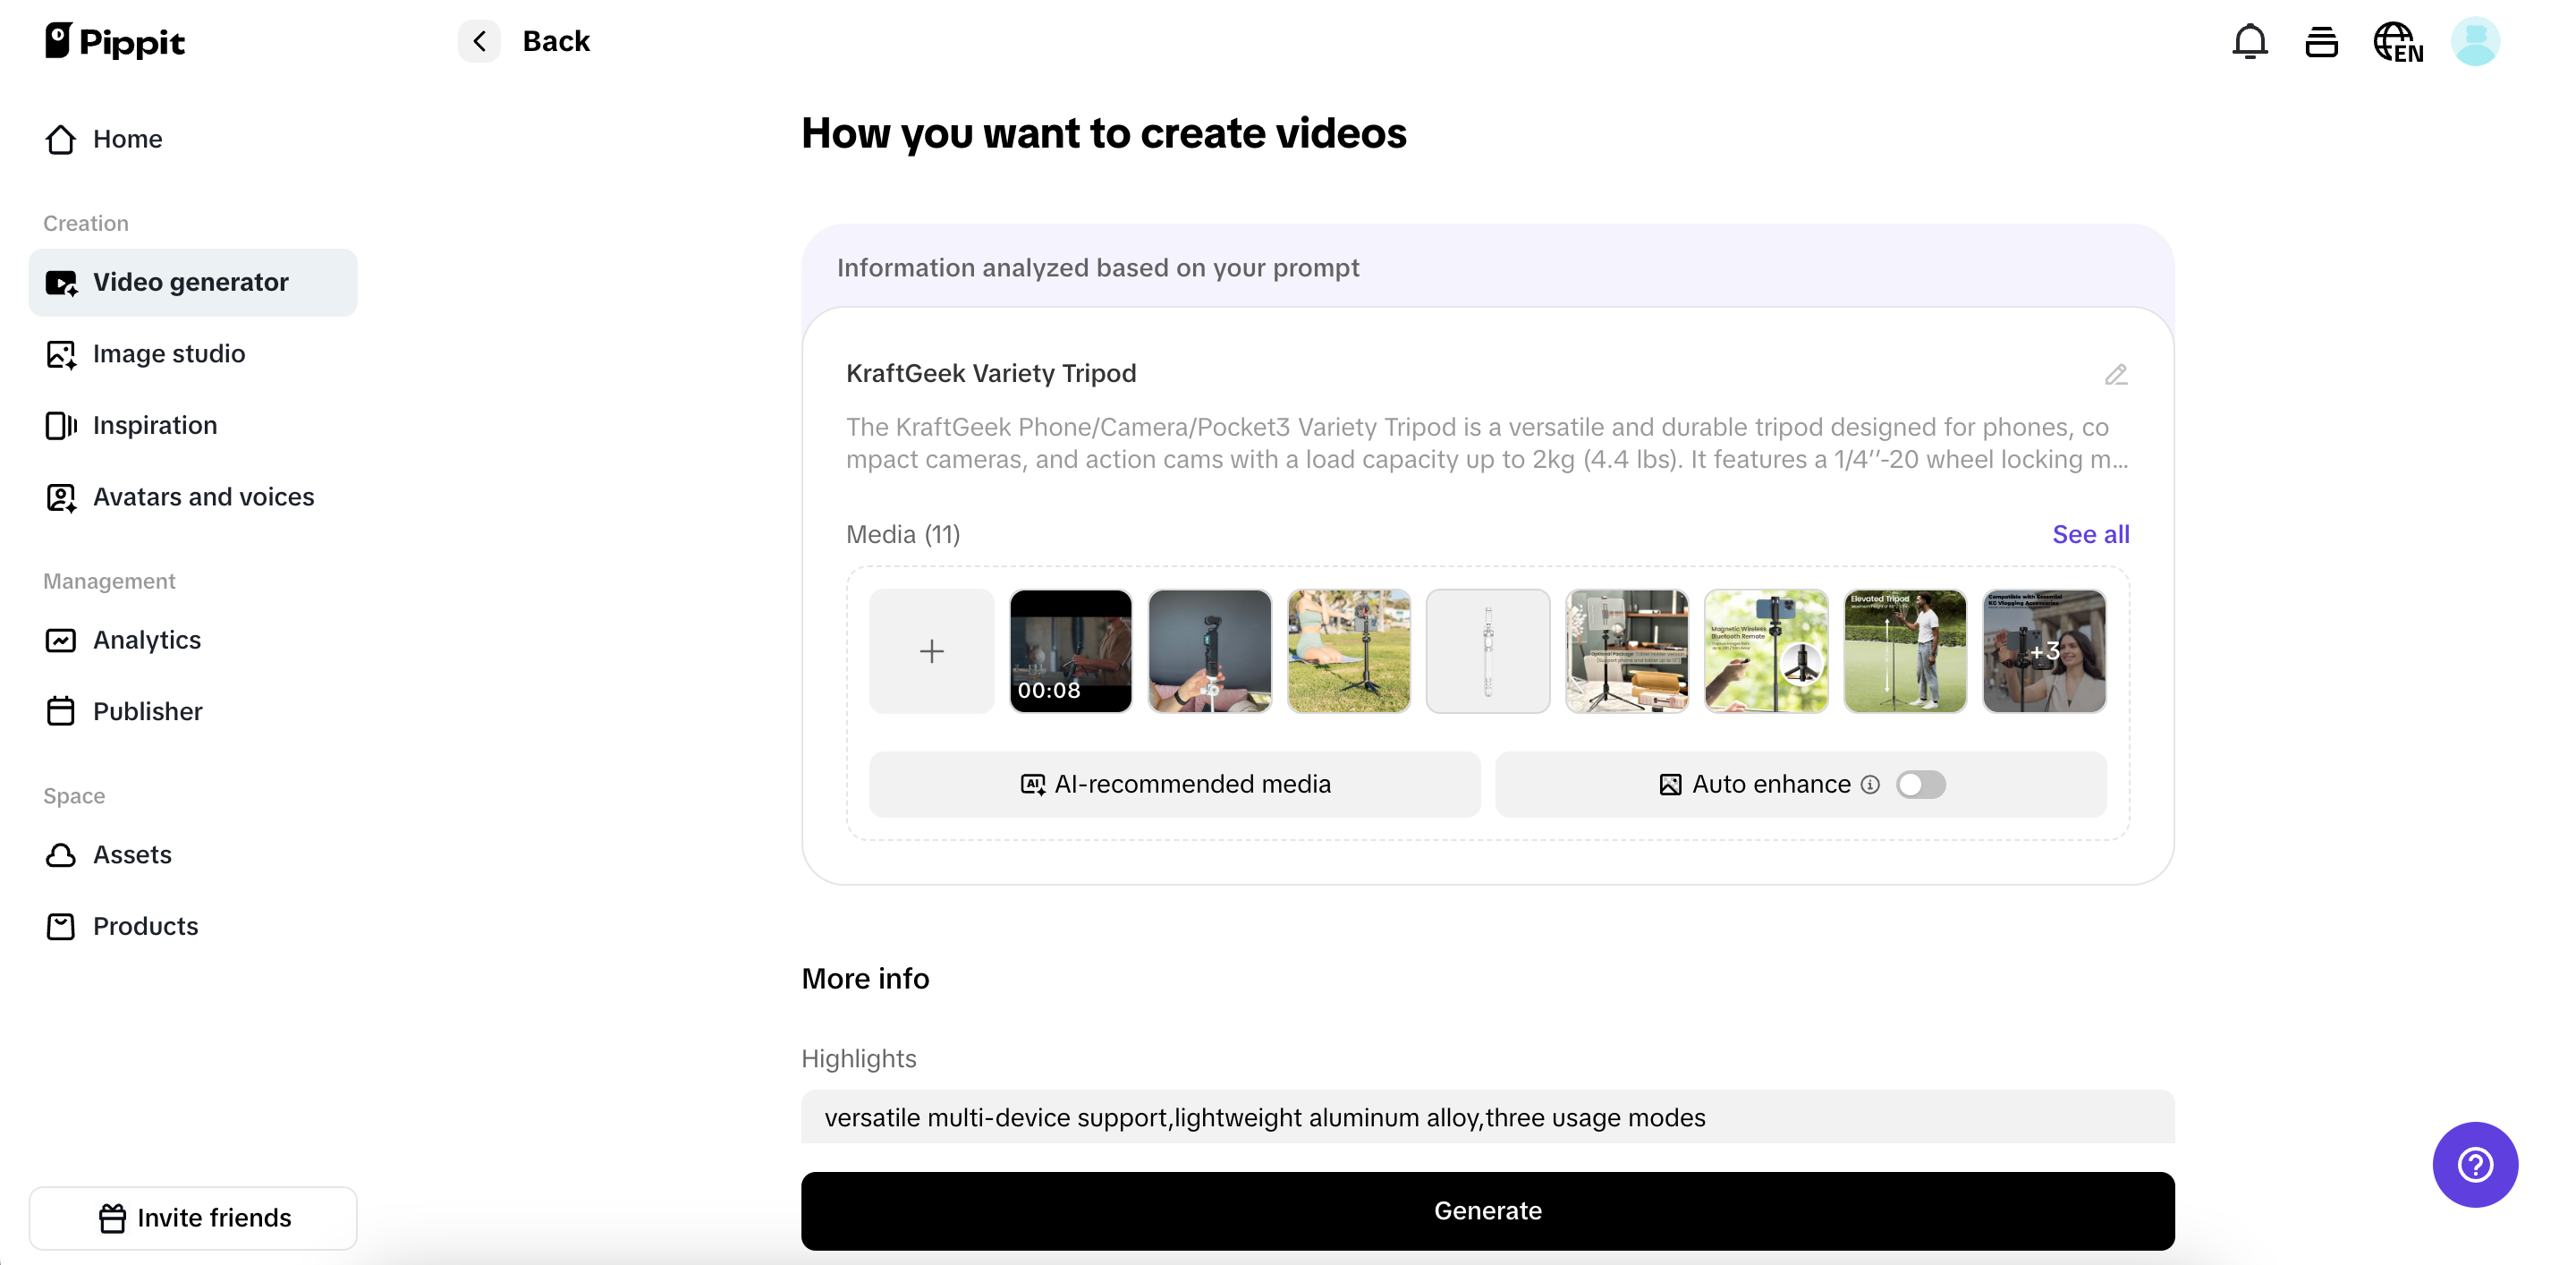Change language via the EN globe icon
The image size is (2576, 1265).
point(2398,42)
